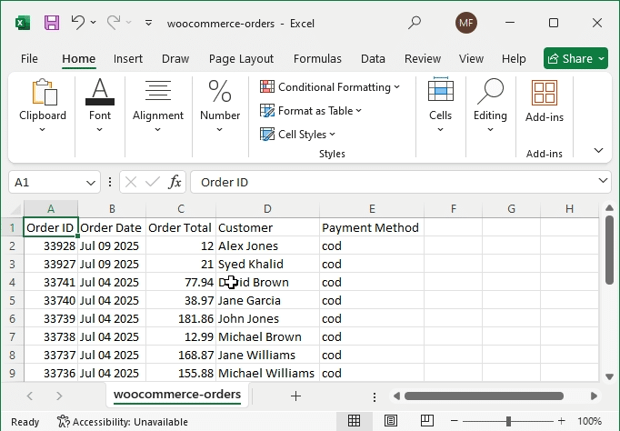Click the Excel app logo icon
The width and height of the screenshot is (620, 431).
point(23,23)
